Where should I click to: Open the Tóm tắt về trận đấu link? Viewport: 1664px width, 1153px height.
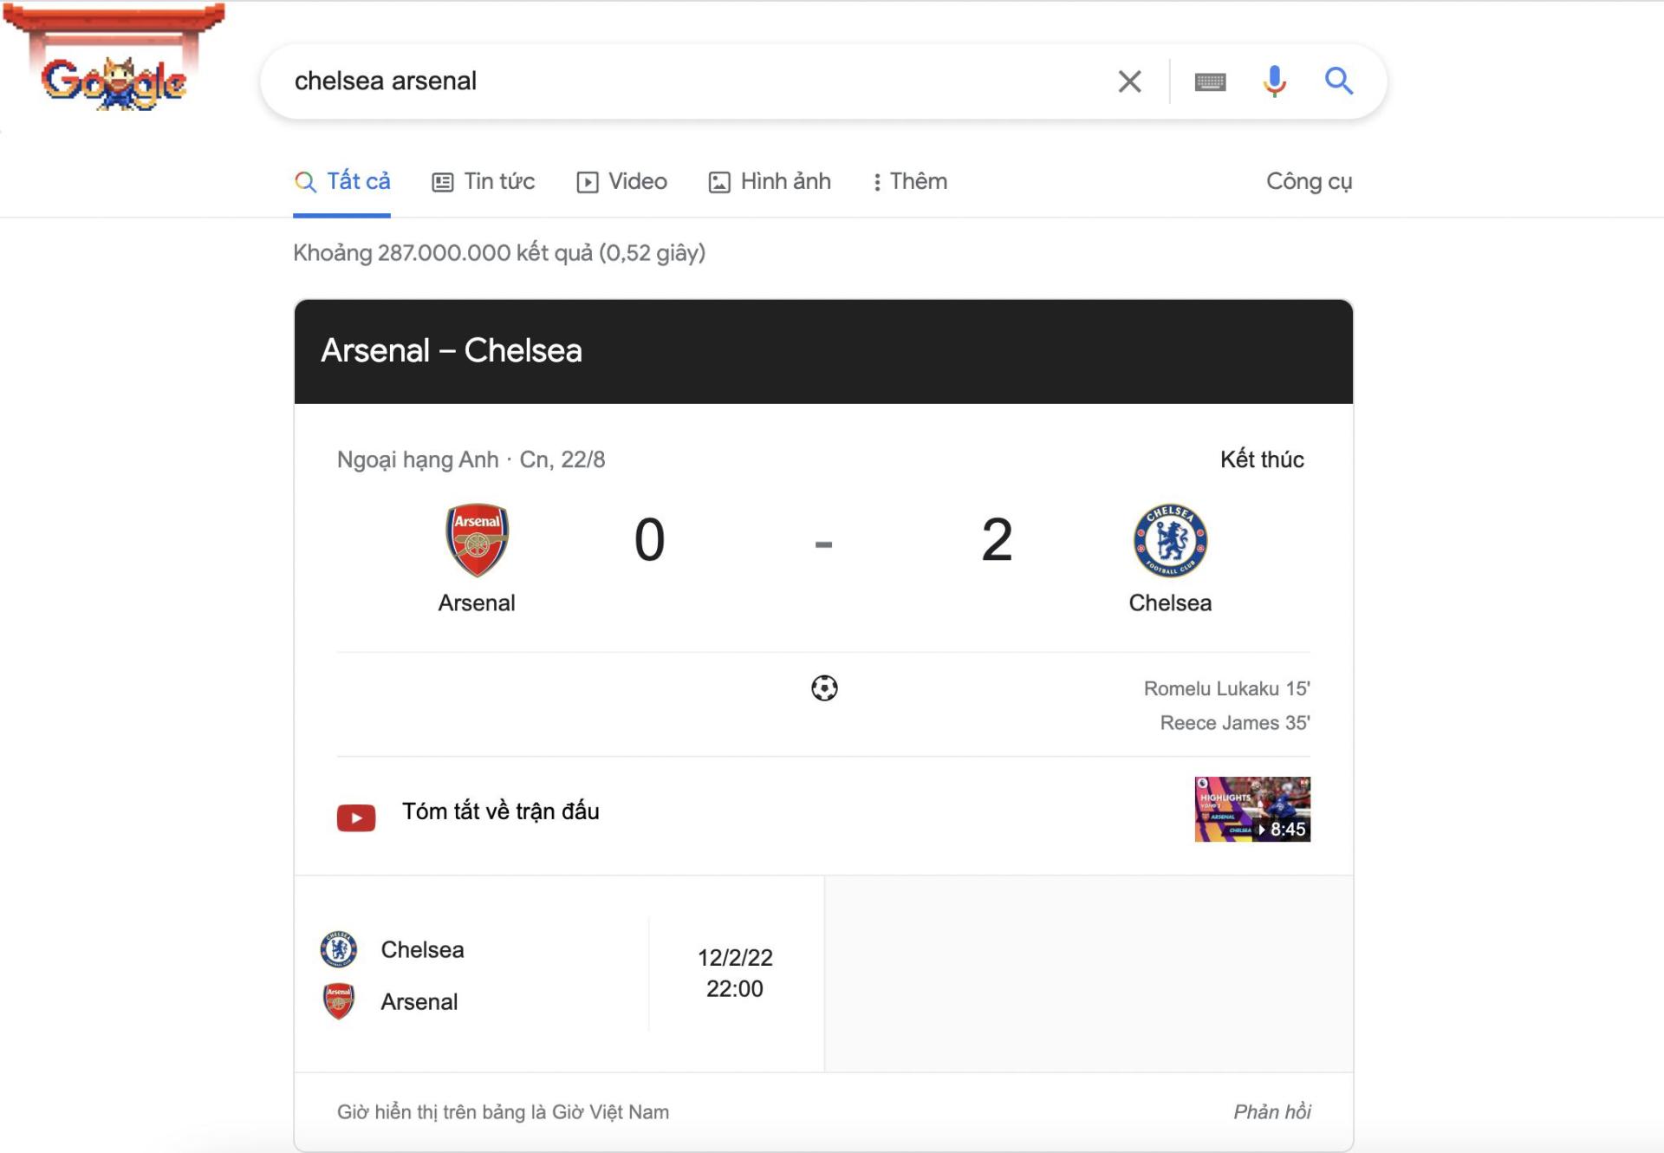tap(501, 811)
